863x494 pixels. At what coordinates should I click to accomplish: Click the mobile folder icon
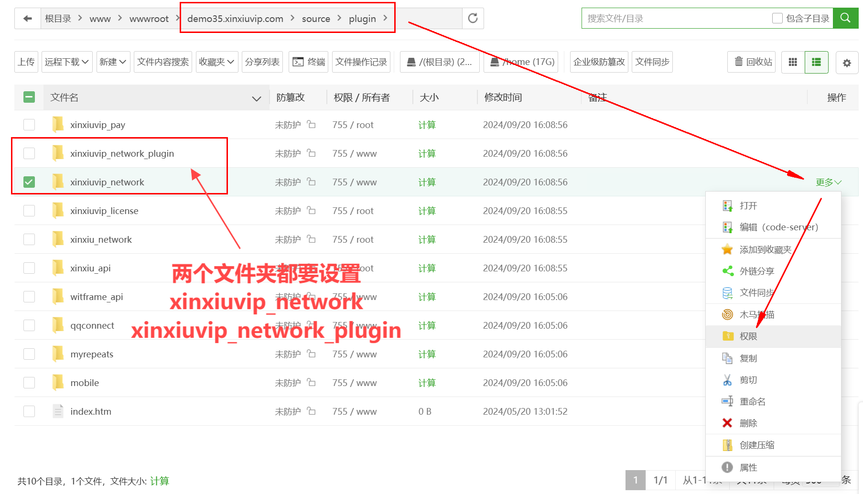tap(58, 382)
